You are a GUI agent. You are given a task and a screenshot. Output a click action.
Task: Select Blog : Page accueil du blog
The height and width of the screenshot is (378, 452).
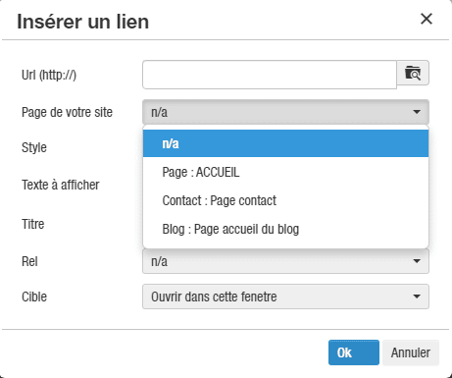click(285, 229)
